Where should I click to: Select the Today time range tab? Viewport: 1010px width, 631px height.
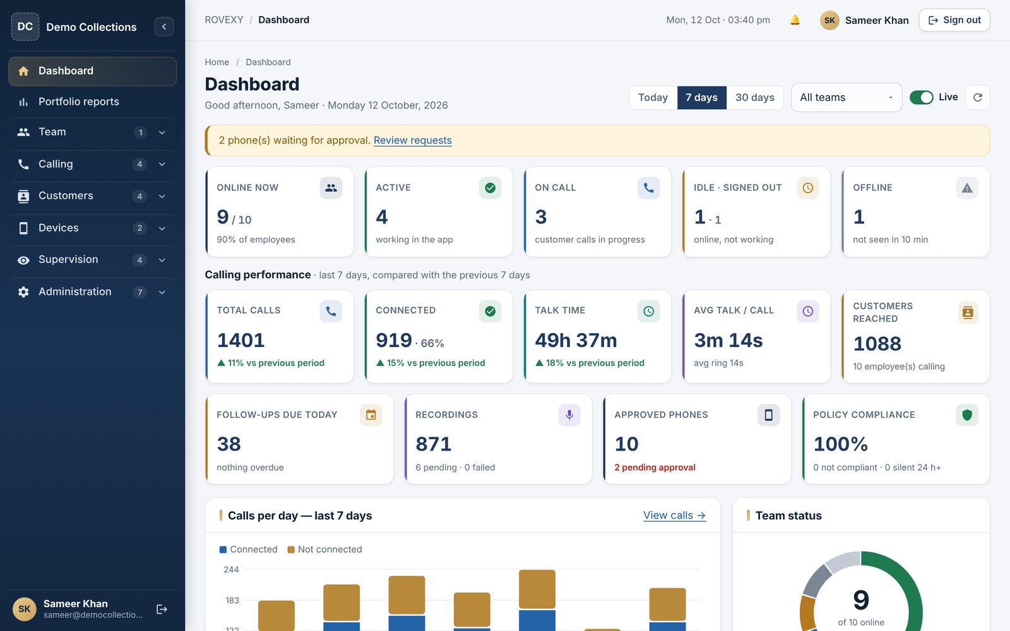(653, 97)
